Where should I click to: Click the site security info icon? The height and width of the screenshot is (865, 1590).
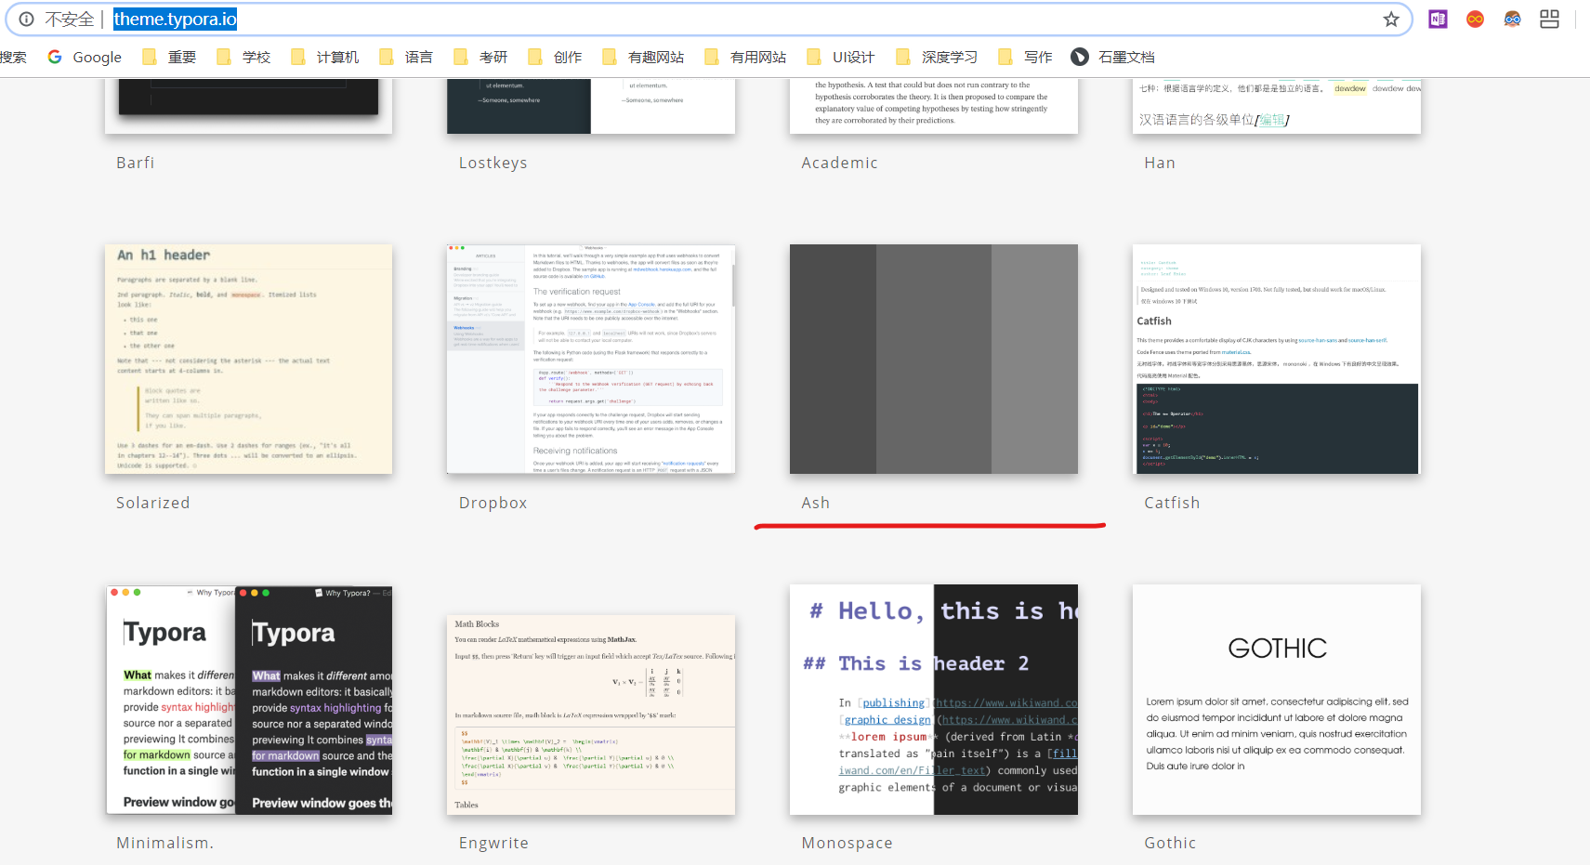[25, 19]
